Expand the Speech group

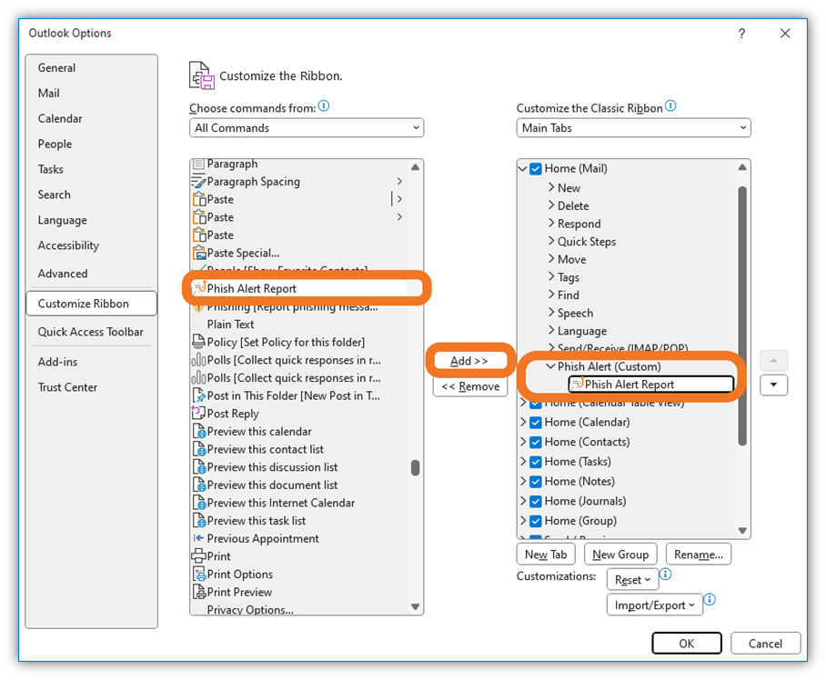[x=551, y=313]
